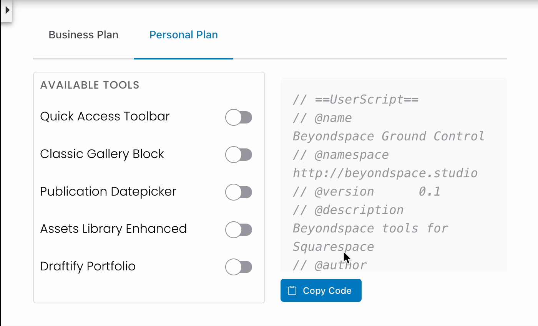
Task: Click the @author line in the code
Action: 330,265
